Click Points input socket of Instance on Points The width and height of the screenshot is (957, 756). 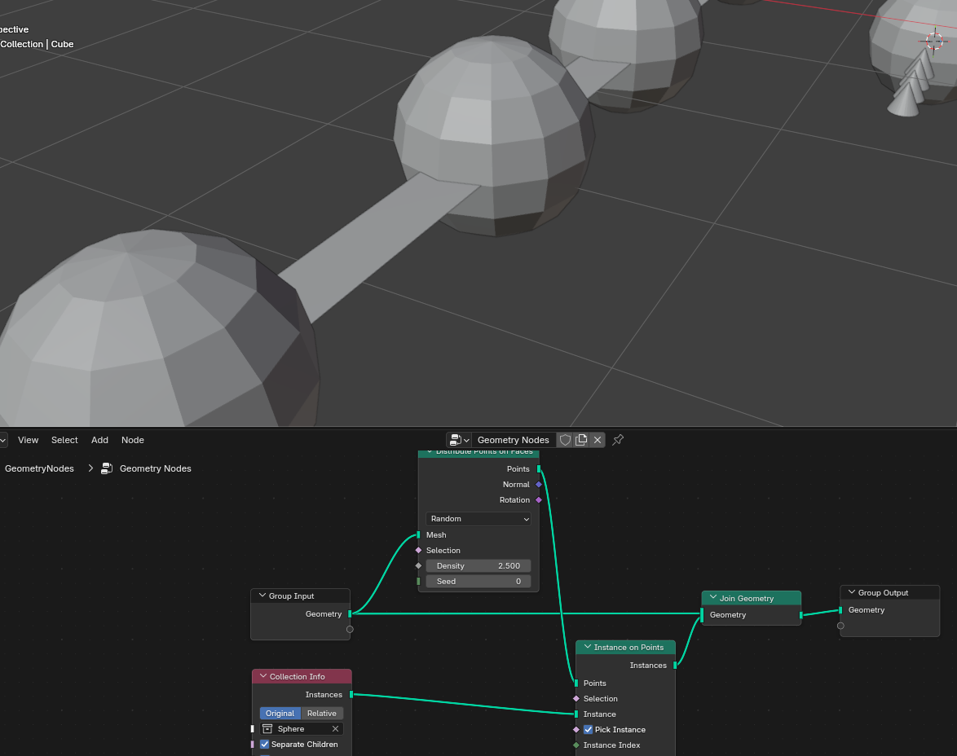tap(576, 683)
